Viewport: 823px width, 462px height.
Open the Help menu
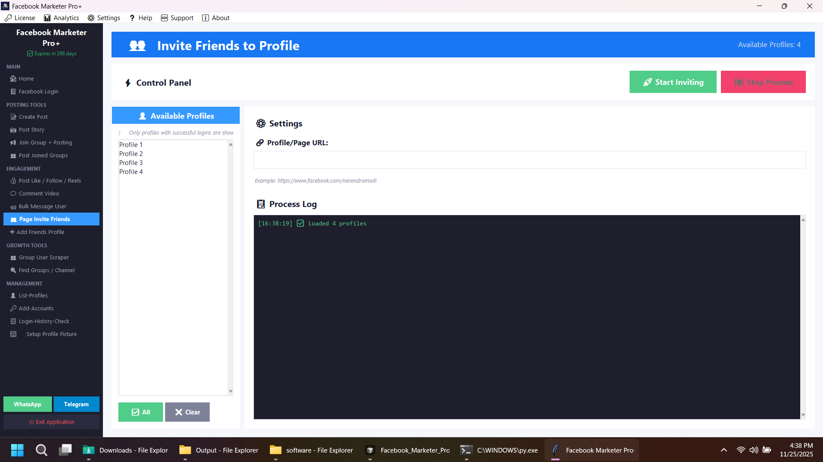point(140,18)
